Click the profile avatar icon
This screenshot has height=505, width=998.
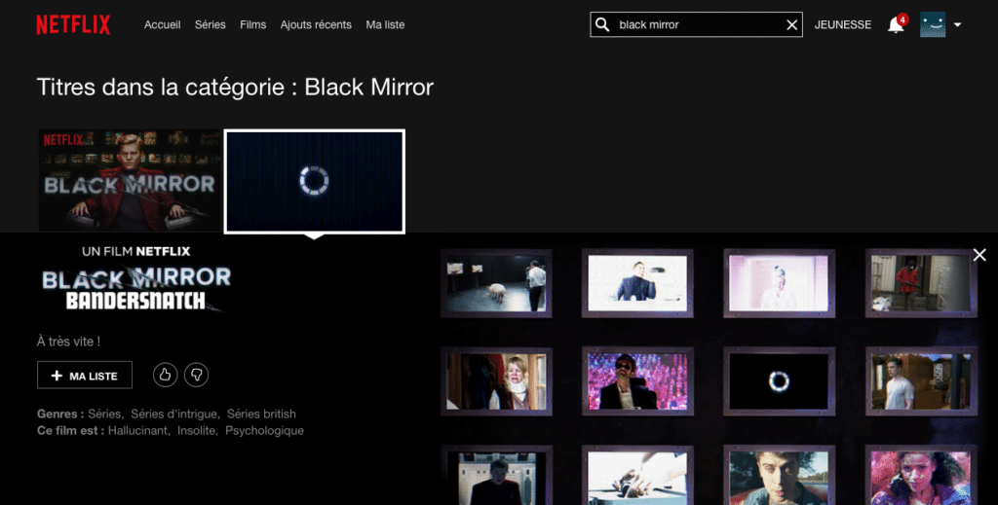pyautogui.click(x=933, y=24)
